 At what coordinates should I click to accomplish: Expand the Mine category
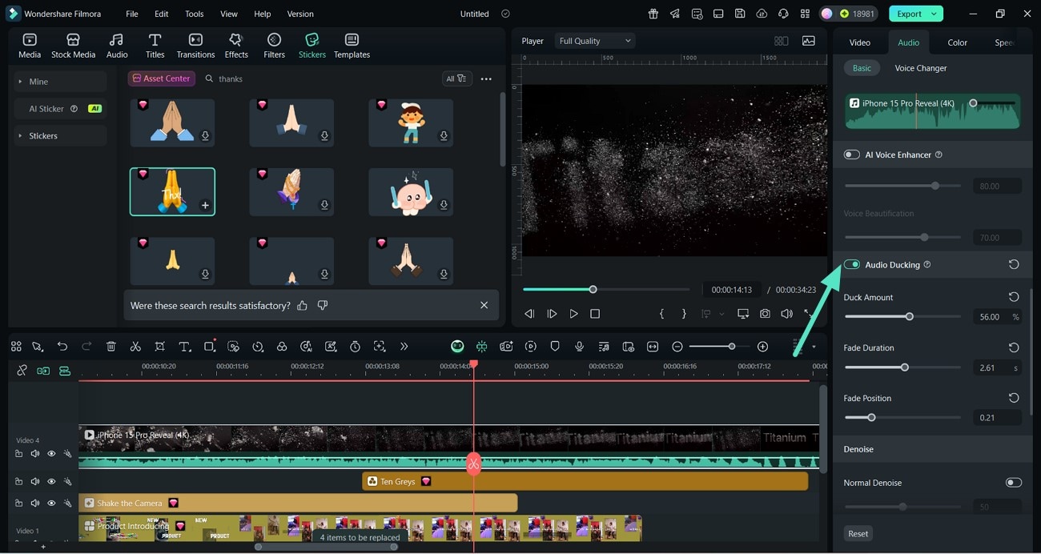60,82
